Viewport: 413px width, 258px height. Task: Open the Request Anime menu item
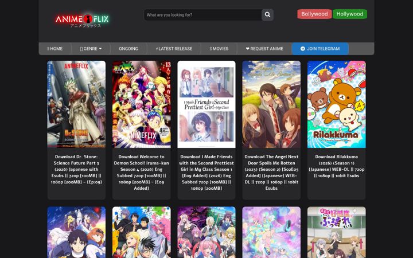click(264, 49)
